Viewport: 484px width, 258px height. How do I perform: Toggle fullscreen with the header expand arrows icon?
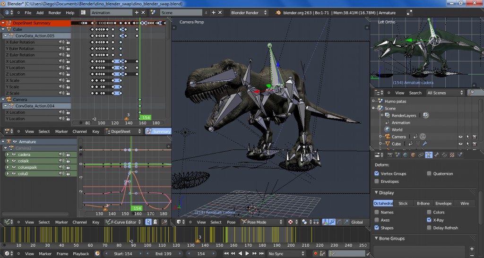coord(409,13)
